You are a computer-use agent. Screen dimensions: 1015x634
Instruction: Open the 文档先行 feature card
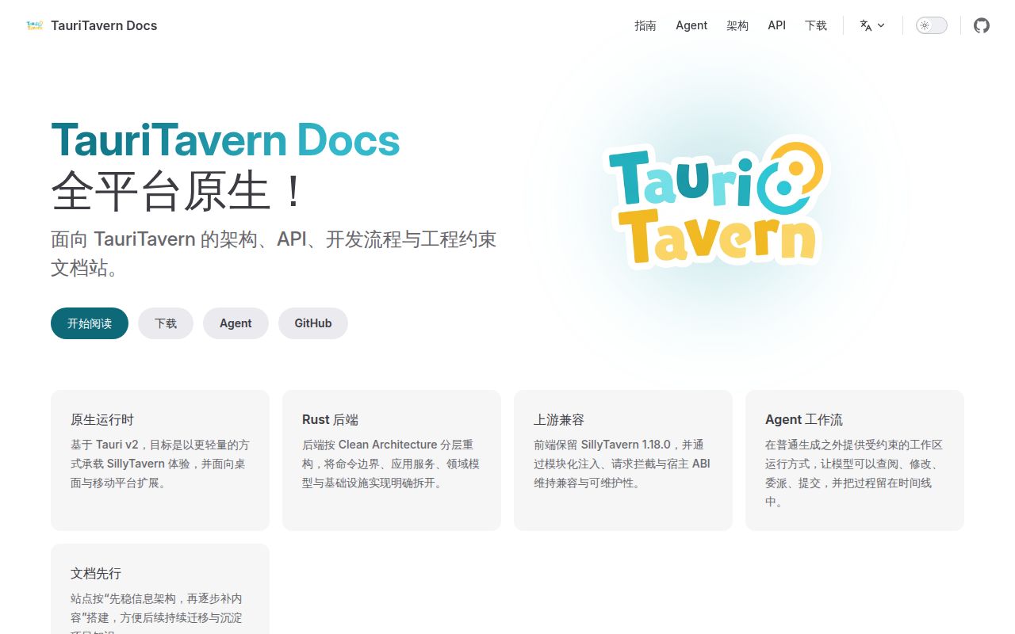pyautogui.click(x=160, y=589)
